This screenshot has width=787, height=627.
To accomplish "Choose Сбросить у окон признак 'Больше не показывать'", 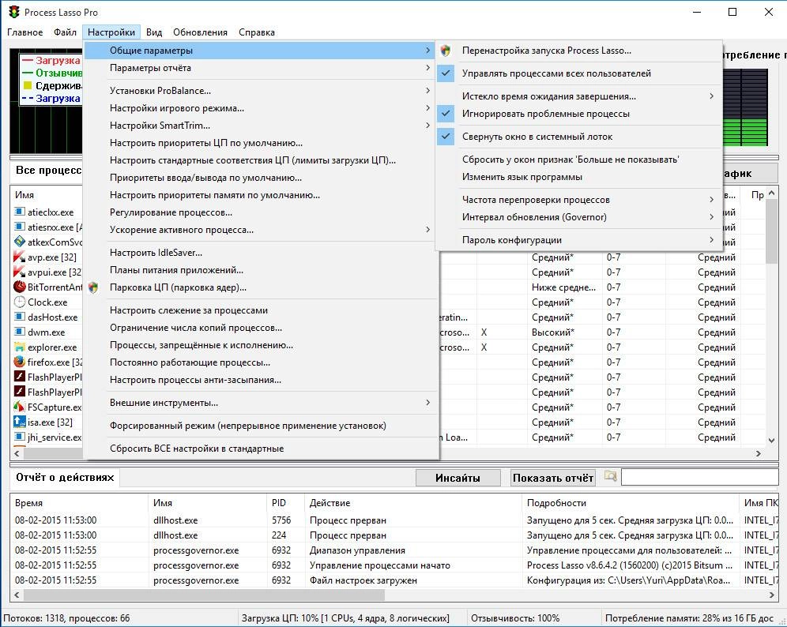I will (578, 160).
